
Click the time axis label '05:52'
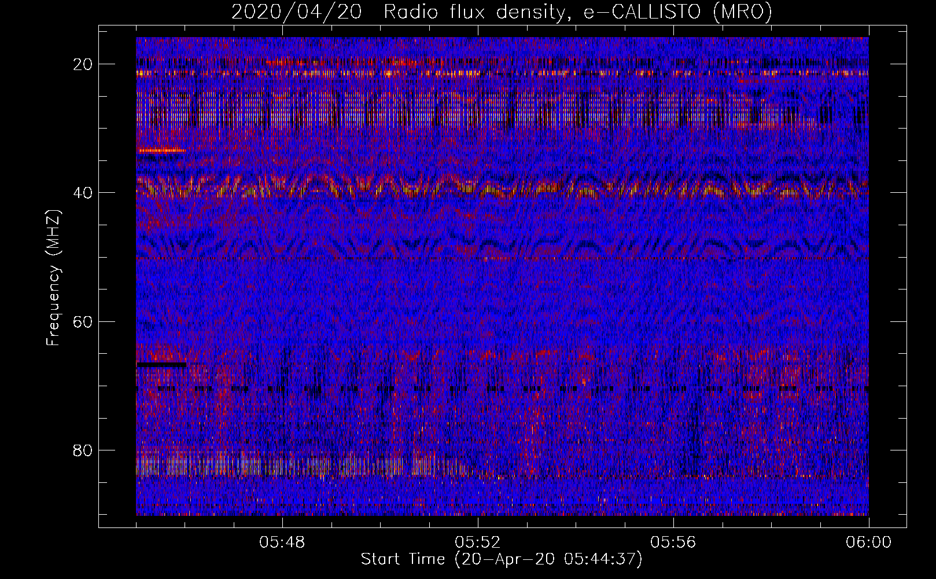tap(478, 543)
